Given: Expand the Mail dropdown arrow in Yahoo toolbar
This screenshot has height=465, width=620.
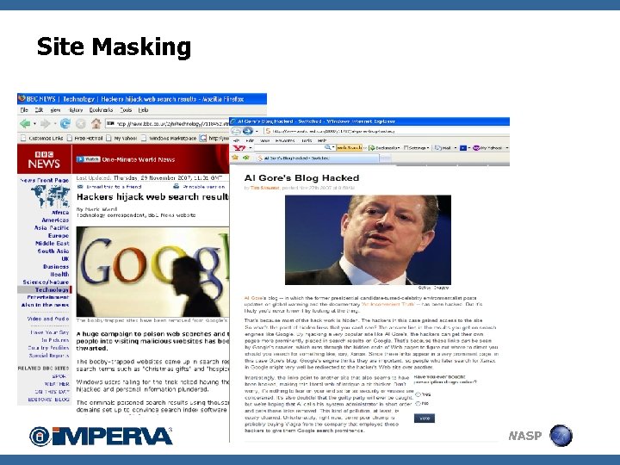Looking at the screenshot, I should tap(456, 148).
